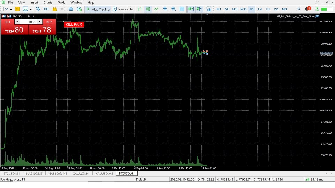Screen dimensions: 335x188
Task: Open the New Order dialog
Action: [x=123, y=9]
